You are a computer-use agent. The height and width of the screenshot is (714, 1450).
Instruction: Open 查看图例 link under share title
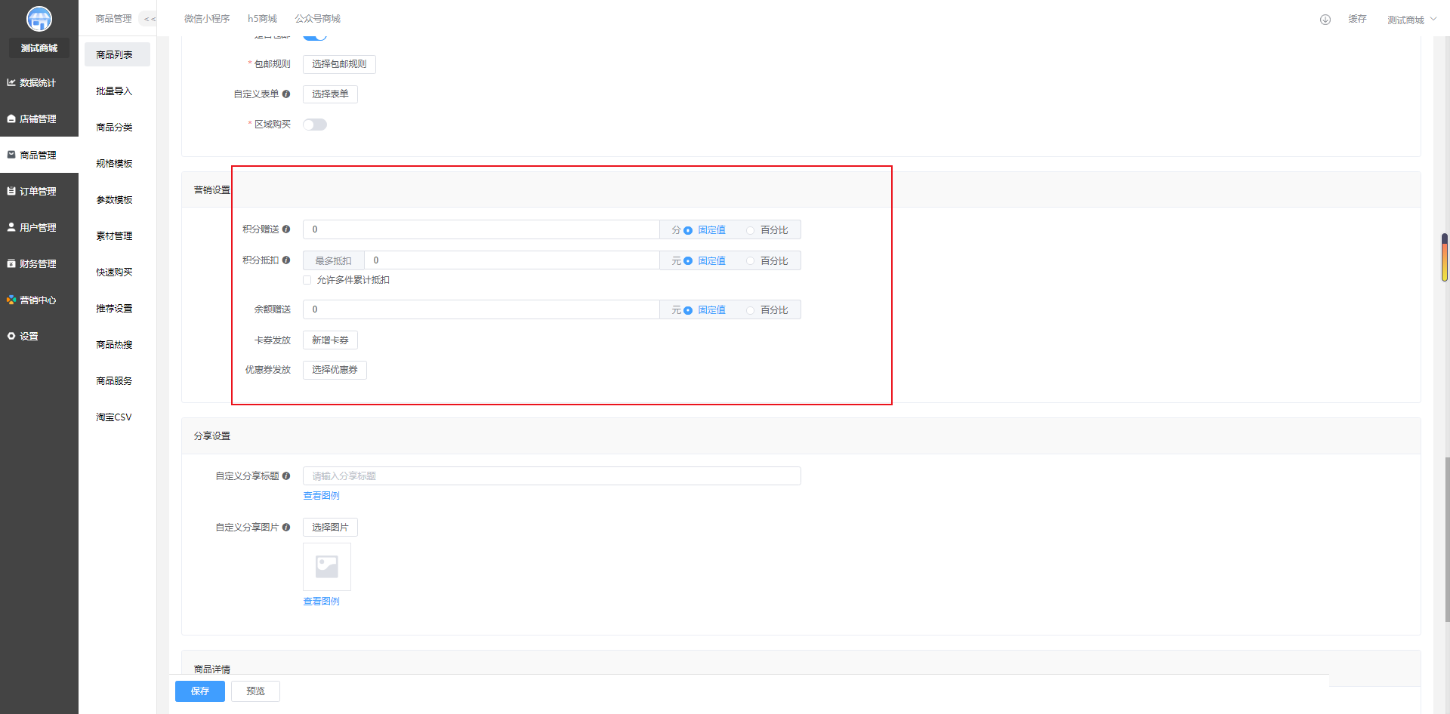point(321,496)
